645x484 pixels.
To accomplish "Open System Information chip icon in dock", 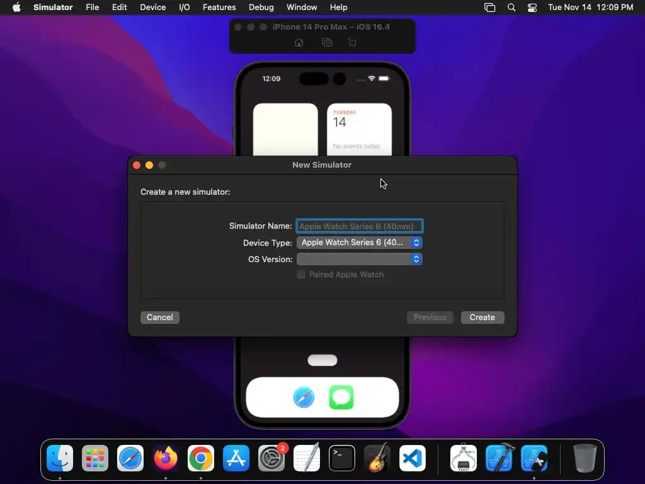I will 464,458.
